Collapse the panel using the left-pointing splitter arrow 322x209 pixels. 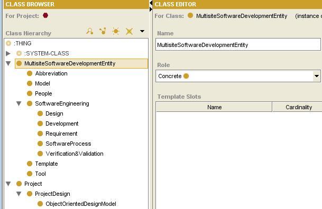pos(151,3)
